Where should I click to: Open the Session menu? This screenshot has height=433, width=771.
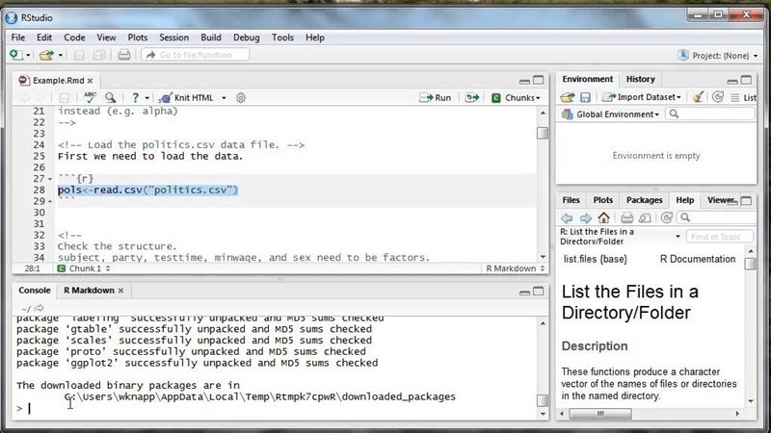click(174, 38)
